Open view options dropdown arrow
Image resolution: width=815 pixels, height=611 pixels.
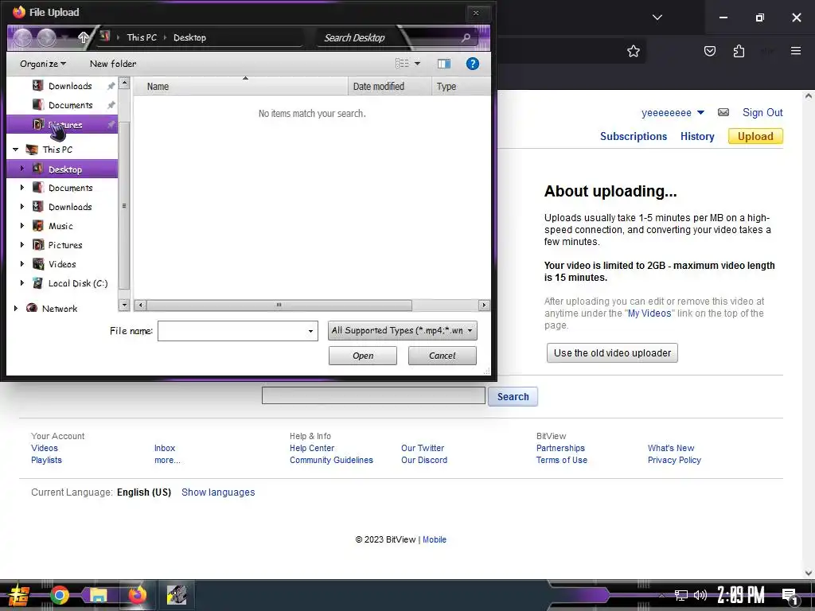(417, 64)
